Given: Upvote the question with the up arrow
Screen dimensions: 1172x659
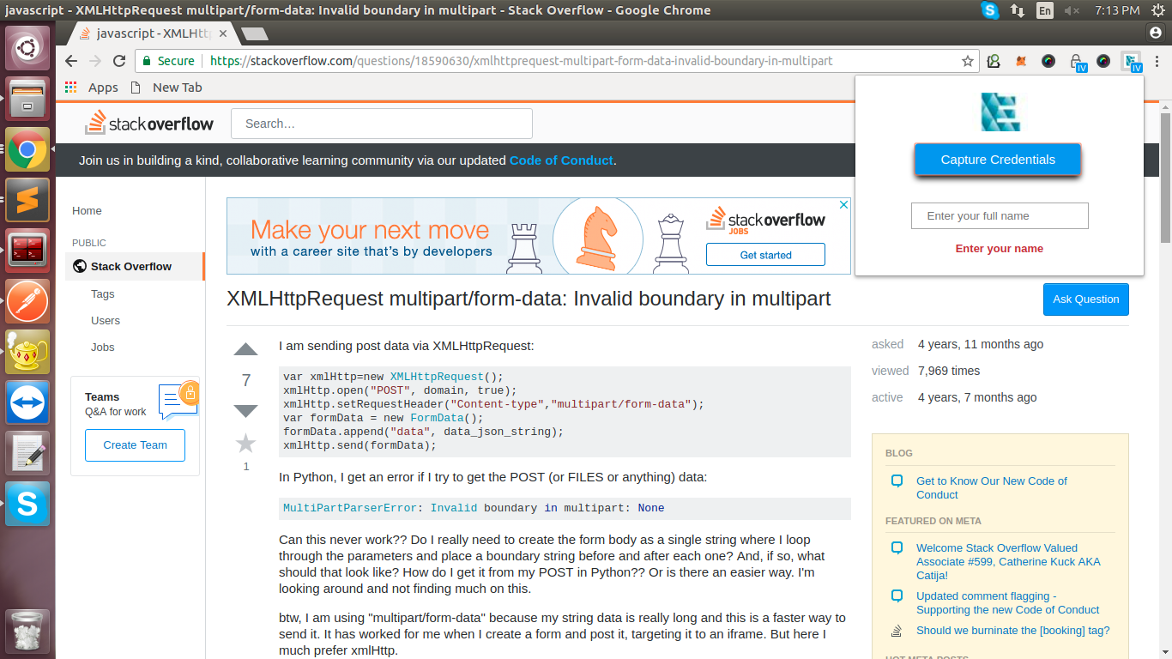Looking at the screenshot, I should 246,349.
